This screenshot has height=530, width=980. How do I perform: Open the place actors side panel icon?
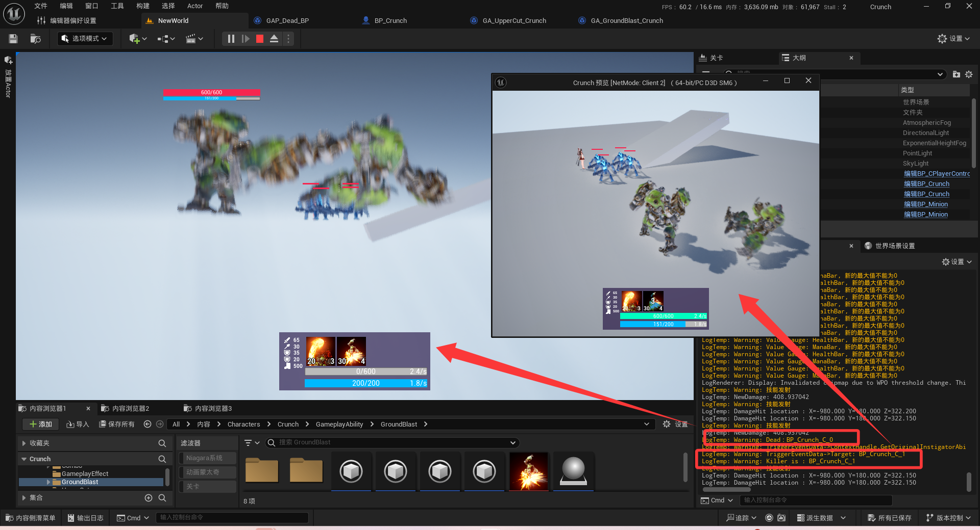[8, 60]
